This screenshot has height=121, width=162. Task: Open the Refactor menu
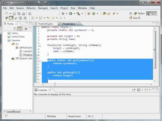click(31, 8)
